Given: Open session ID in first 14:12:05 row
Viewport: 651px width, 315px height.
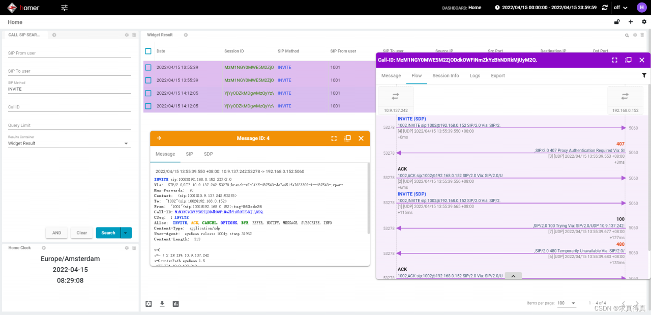Looking at the screenshot, I should coord(249,93).
